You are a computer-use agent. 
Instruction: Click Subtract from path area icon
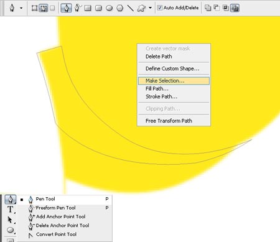(x=217, y=8)
